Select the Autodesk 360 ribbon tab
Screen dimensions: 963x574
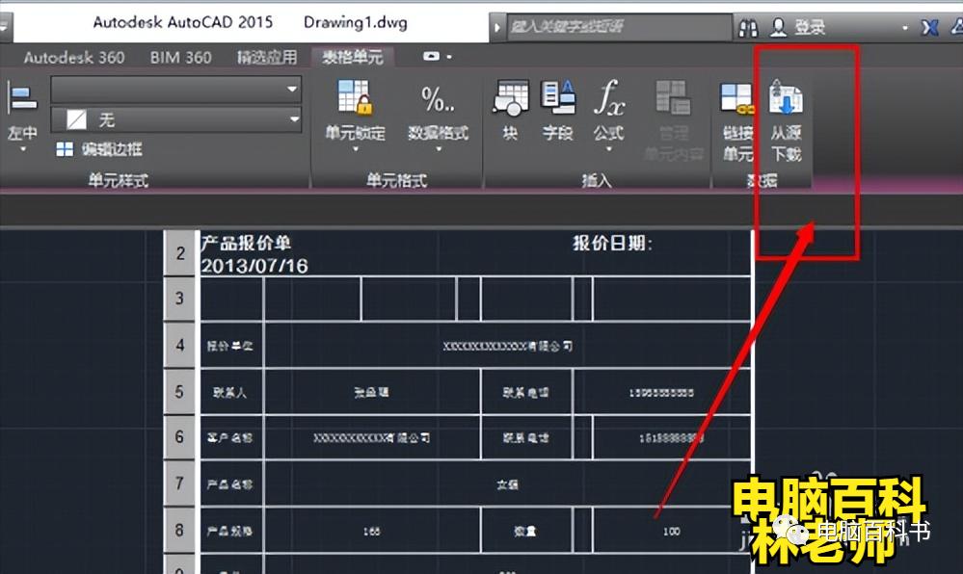(74, 57)
